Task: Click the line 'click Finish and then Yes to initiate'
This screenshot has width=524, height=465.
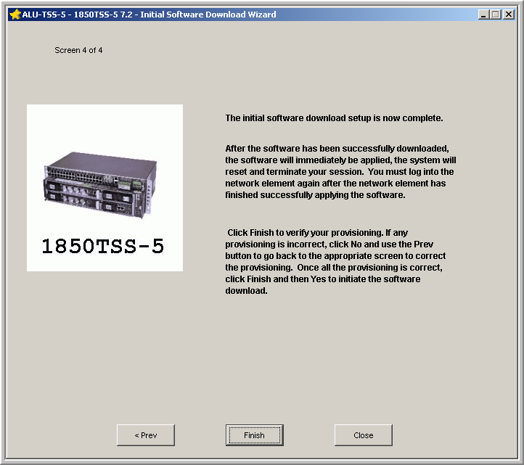Action: click(322, 279)
